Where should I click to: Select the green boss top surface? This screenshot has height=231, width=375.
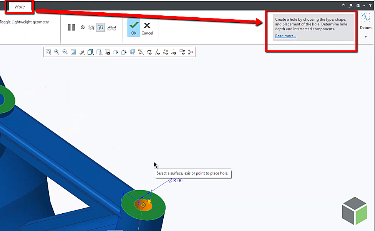click(158, 208)
